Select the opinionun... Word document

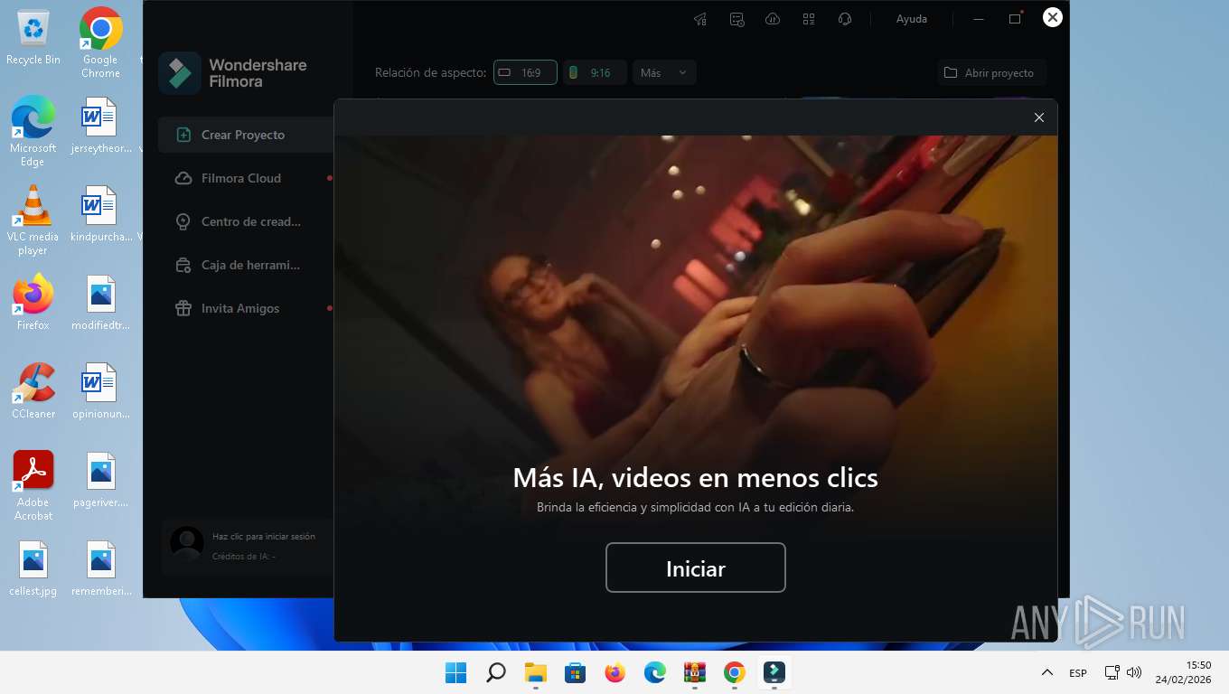pos(100,391)
